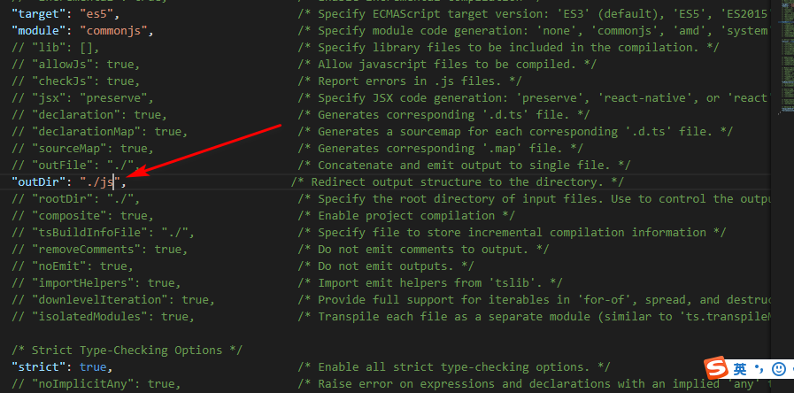794x393 pixels.
Task: Click the comment "Concatenate and emit output to single file"
Action: (x=464, y=166)
